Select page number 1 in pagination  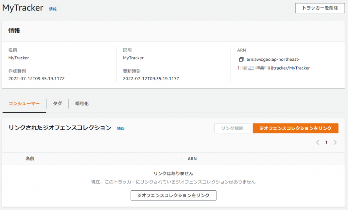(326, 142)
